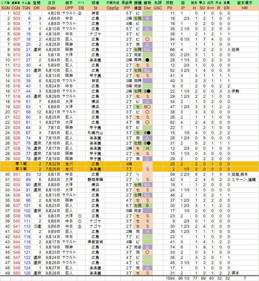Select the pitch count 74 cell
The height and width of the screenshot is (281, 259).
172,247
